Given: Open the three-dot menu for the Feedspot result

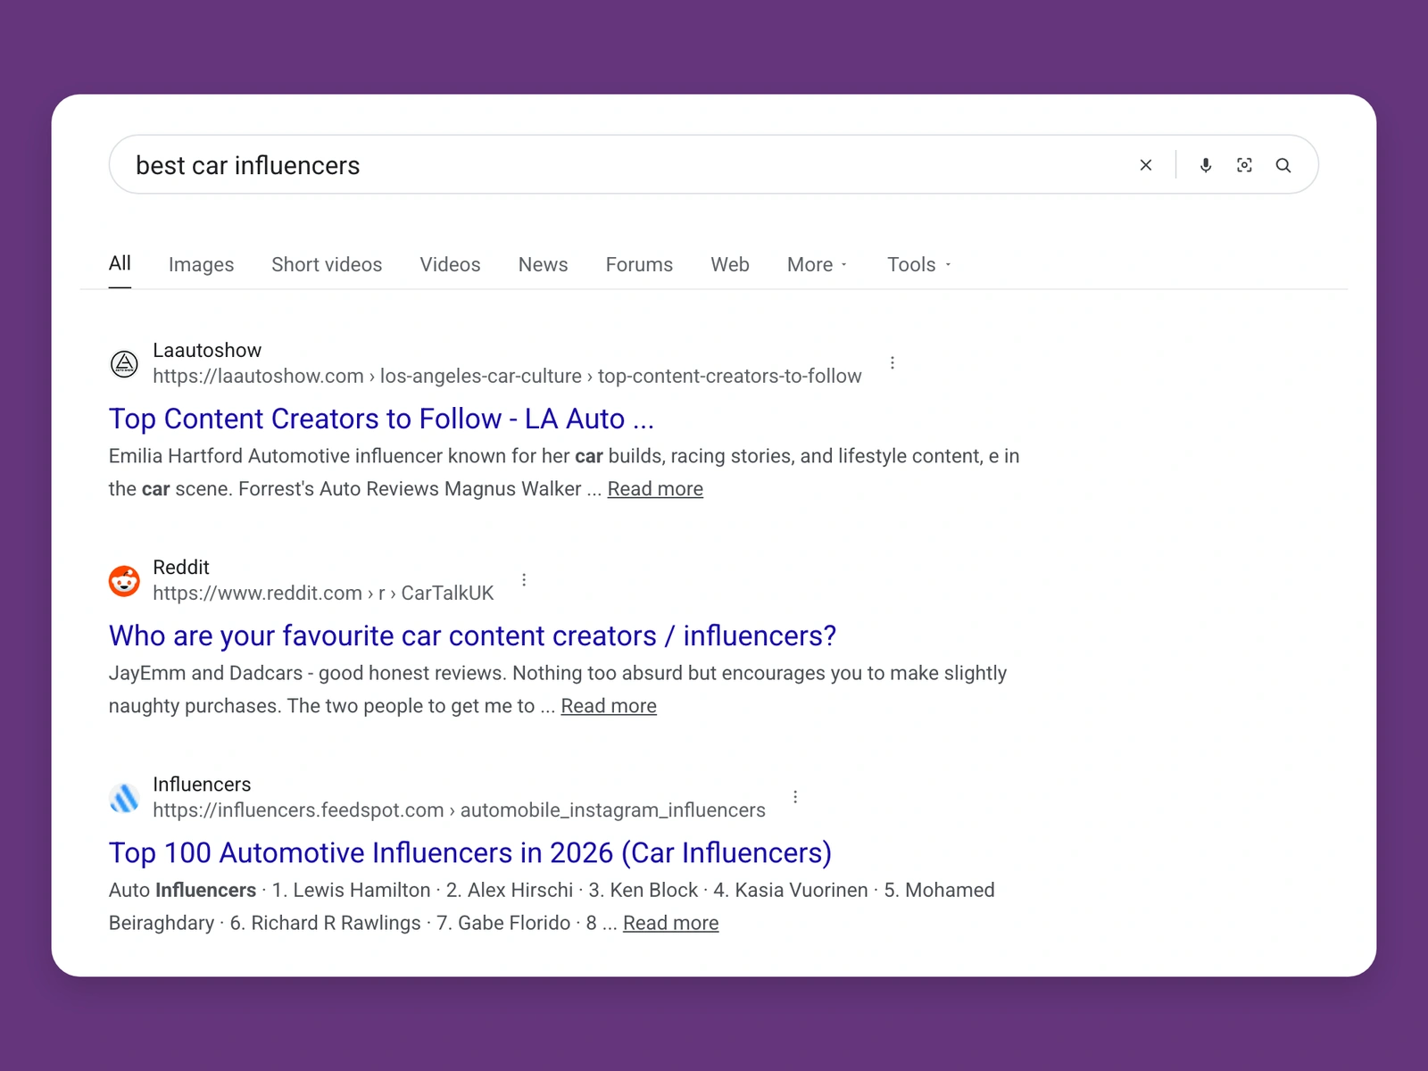Looking at the screenshot, I should coord(795,797).
